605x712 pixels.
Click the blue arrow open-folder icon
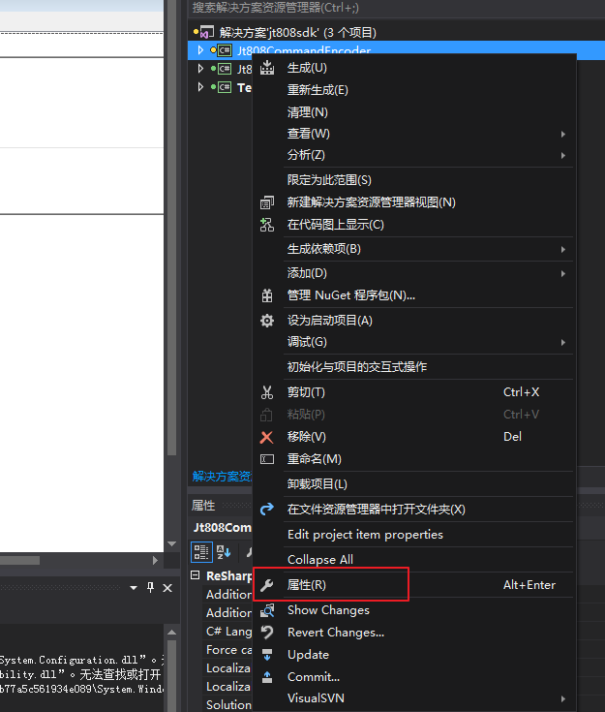[267, 509]
